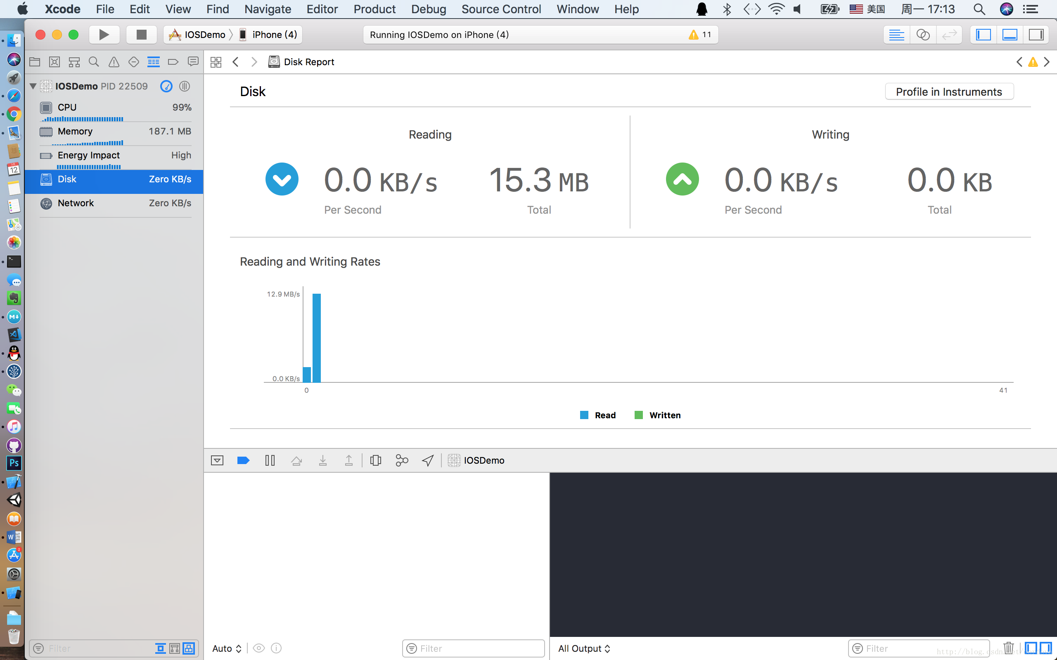Click the Step Over button
This screenshot has width=1057, height=660.
coord(296,460)
